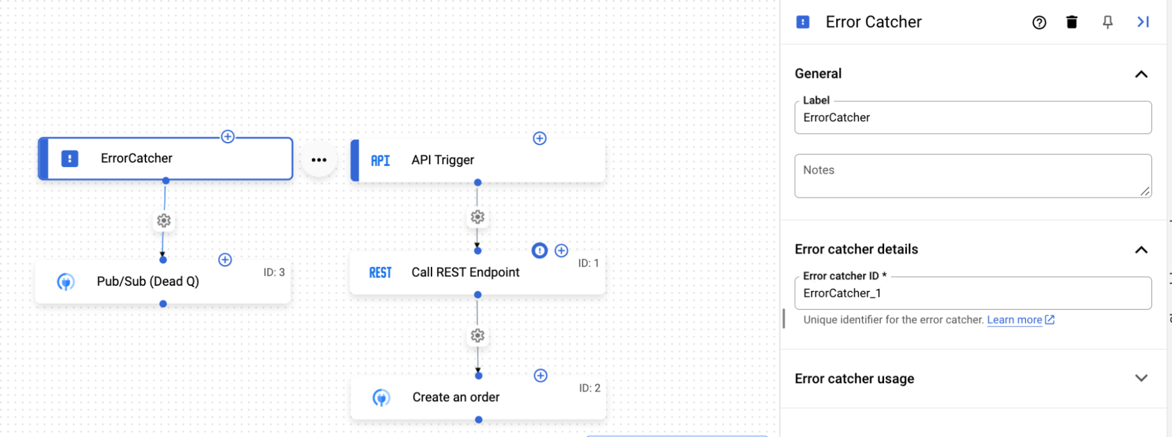Pin the Error Catcher configuration panel
Image resolution: width=1172 pixels, height=437 pixels.
pos(1107,22)
